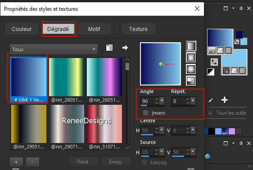Select the rectangular gradient style icon
This screenshot has height=170, width=253.
pos(191,58)
